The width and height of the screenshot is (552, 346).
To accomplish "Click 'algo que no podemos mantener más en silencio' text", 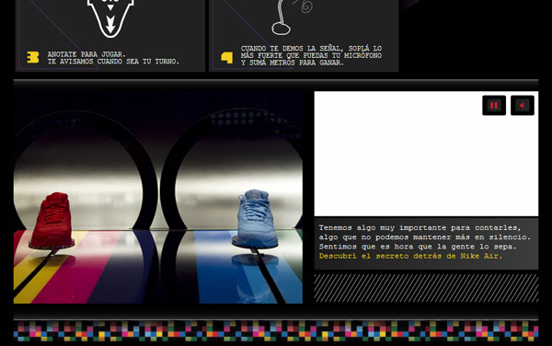I will pos(424,237).
